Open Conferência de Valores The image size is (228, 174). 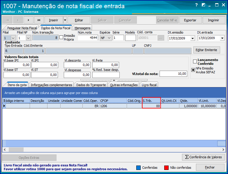coord(203,157)
